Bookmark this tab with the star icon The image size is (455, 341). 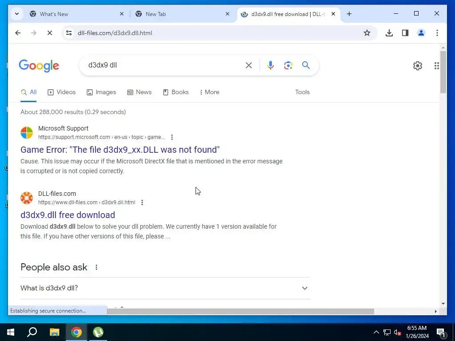coord(367,33)
